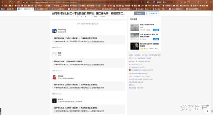The image size is (213, 115).
Task: Switch to the third browser tab
Action: point(42,9)
